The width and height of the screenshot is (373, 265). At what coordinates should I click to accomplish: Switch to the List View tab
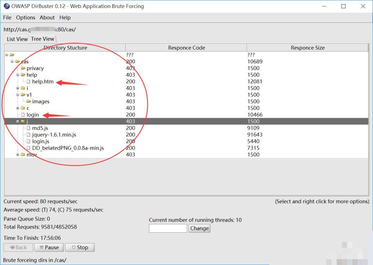[17, 39]
